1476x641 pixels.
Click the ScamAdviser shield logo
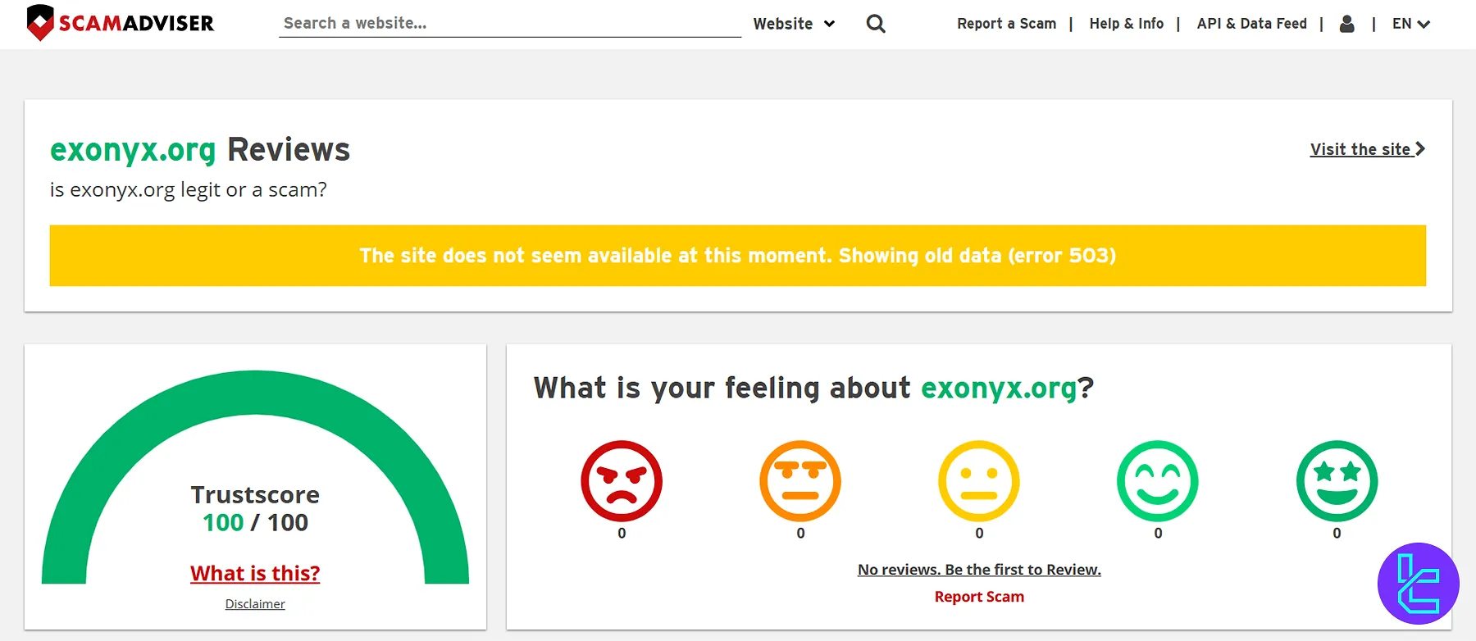40,23
